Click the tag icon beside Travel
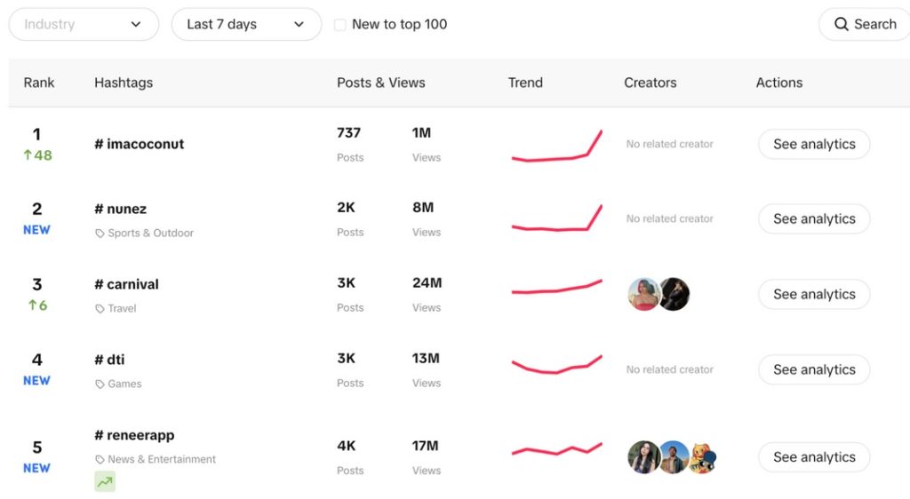The image size is (910, 499). (100, 309)
